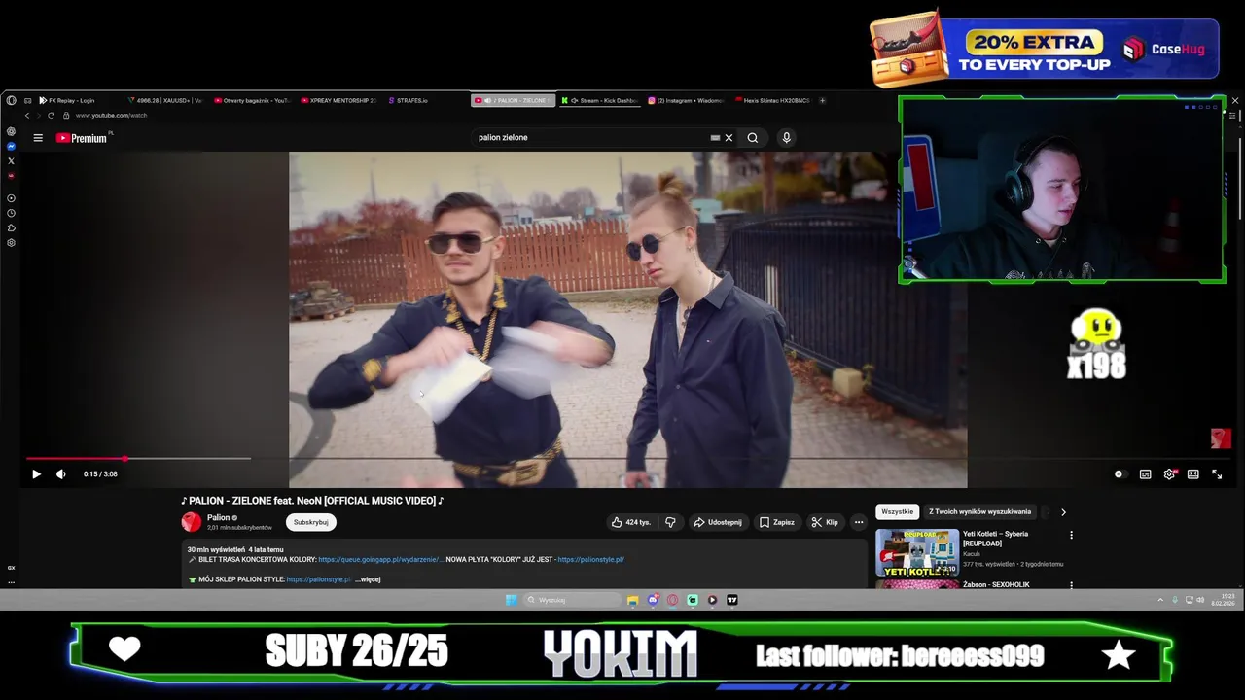This screenshot has width=1245, height=700.
Task: Create a clip with Klip
Action: coord(825,522)
